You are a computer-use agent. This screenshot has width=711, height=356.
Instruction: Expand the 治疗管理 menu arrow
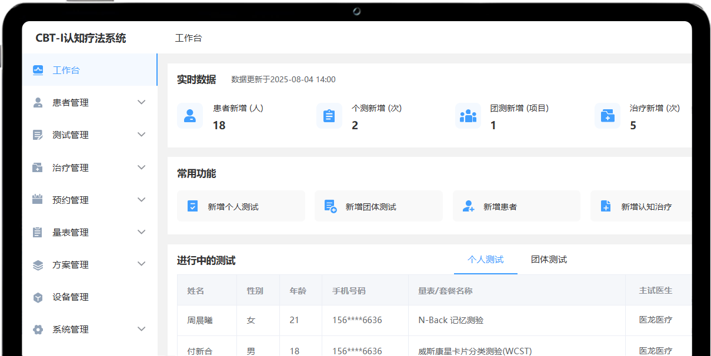141,167
